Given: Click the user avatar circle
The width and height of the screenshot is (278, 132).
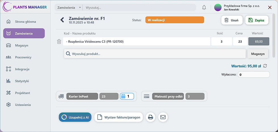Looking at the screenshot, I should click(x=218, y=7).
